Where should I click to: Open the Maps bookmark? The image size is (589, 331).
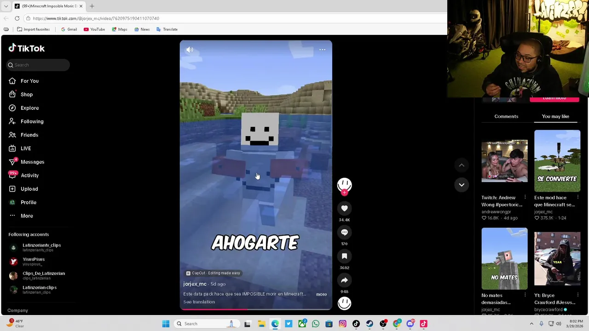(x=120, y=29)
